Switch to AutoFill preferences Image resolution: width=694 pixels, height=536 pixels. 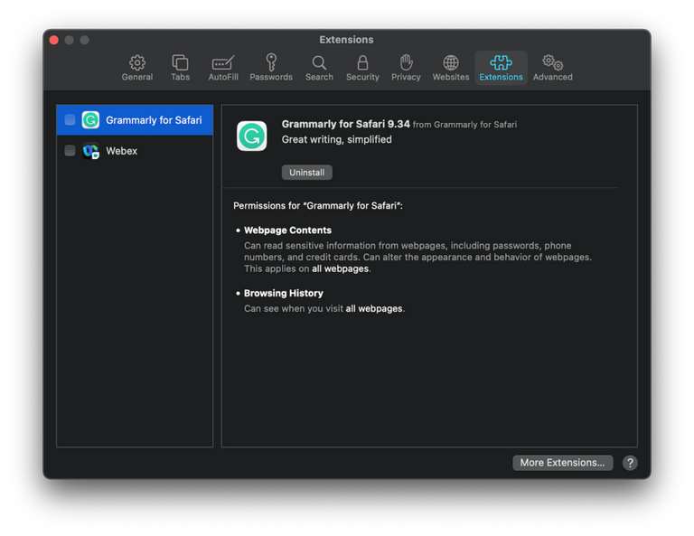click(223, 68)
